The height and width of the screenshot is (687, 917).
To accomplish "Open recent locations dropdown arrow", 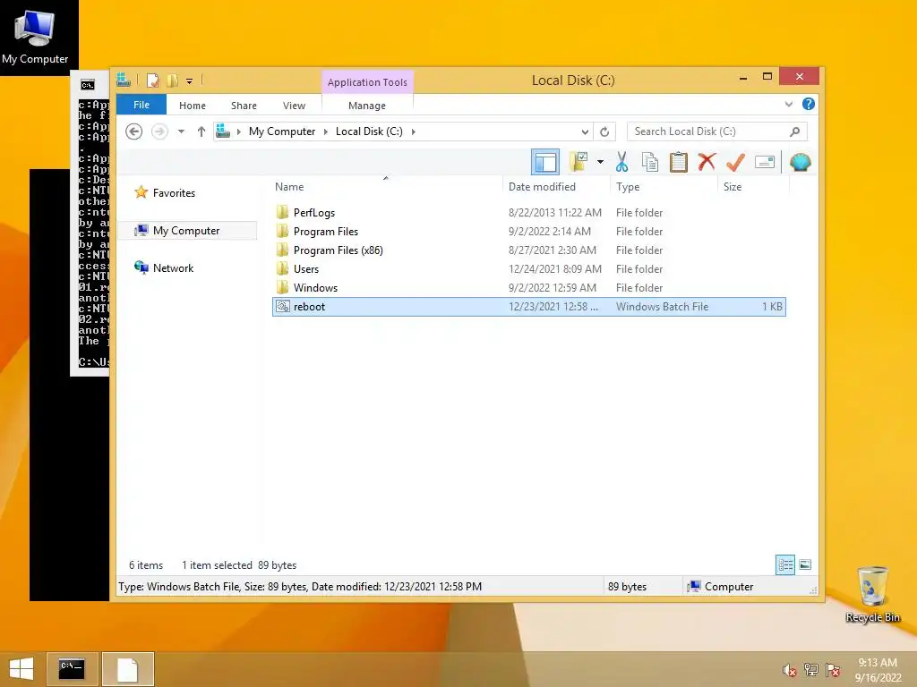I will coord(181,131).
